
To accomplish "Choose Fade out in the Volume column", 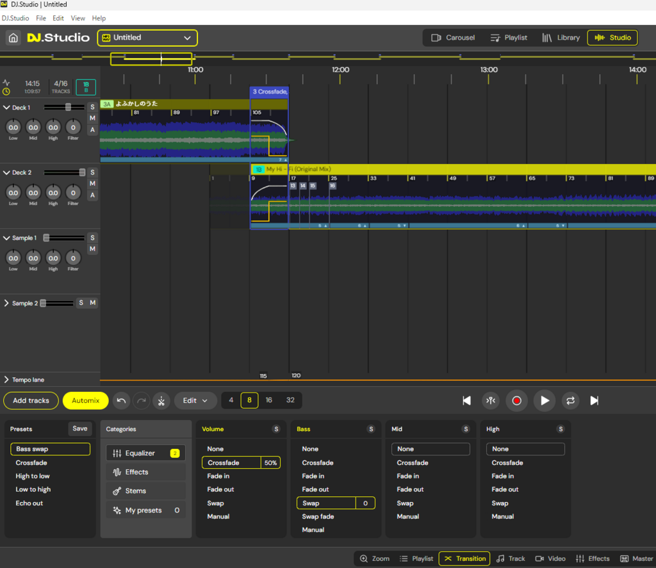I will 220,489.
